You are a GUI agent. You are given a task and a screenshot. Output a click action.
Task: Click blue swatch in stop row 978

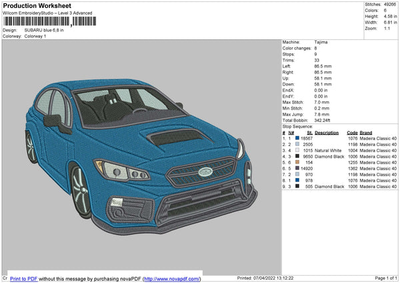click(297, 180)
